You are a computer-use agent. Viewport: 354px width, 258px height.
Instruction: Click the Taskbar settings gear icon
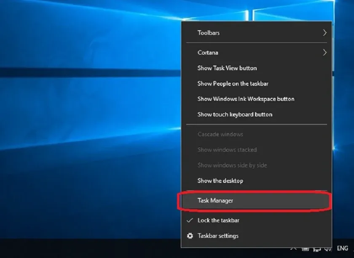pos(190,236)
